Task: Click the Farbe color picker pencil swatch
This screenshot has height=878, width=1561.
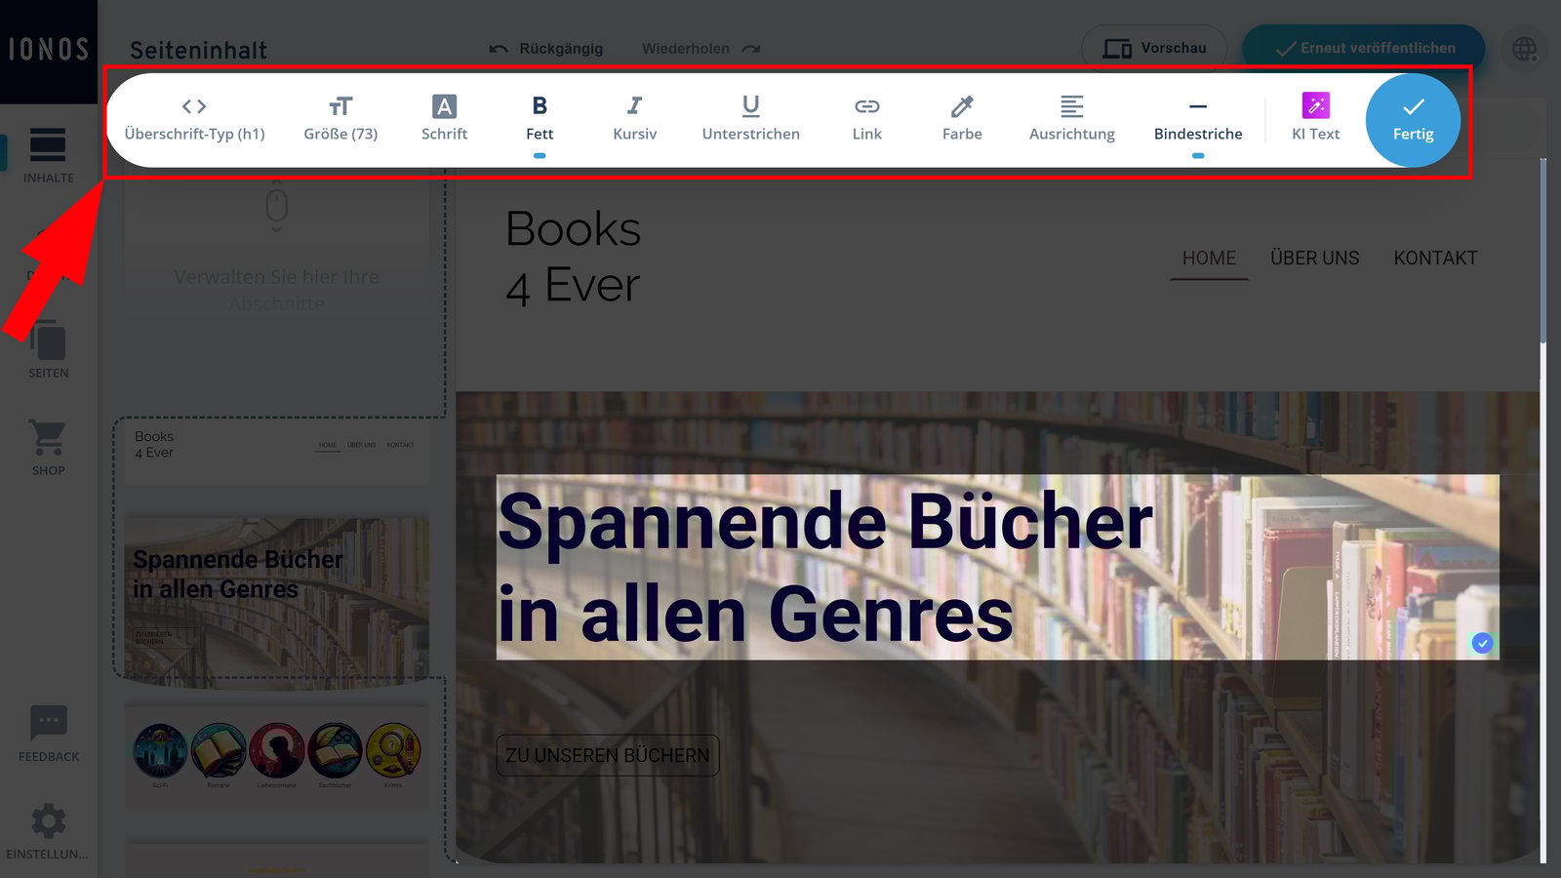Action: pyautogui.click(x=961, y=105)
